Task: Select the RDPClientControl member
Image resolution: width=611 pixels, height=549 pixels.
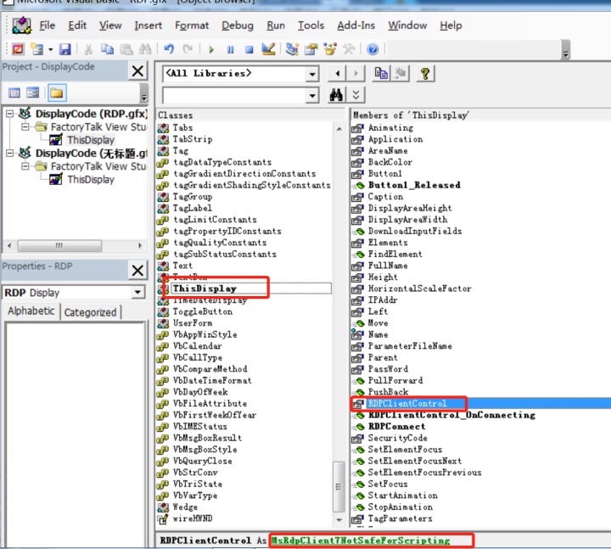Action: click(407, 404)
